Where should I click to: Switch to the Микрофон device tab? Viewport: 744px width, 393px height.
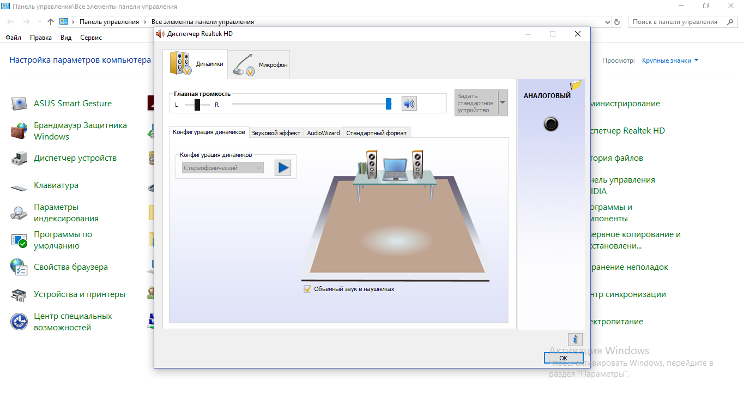[259, 64]
